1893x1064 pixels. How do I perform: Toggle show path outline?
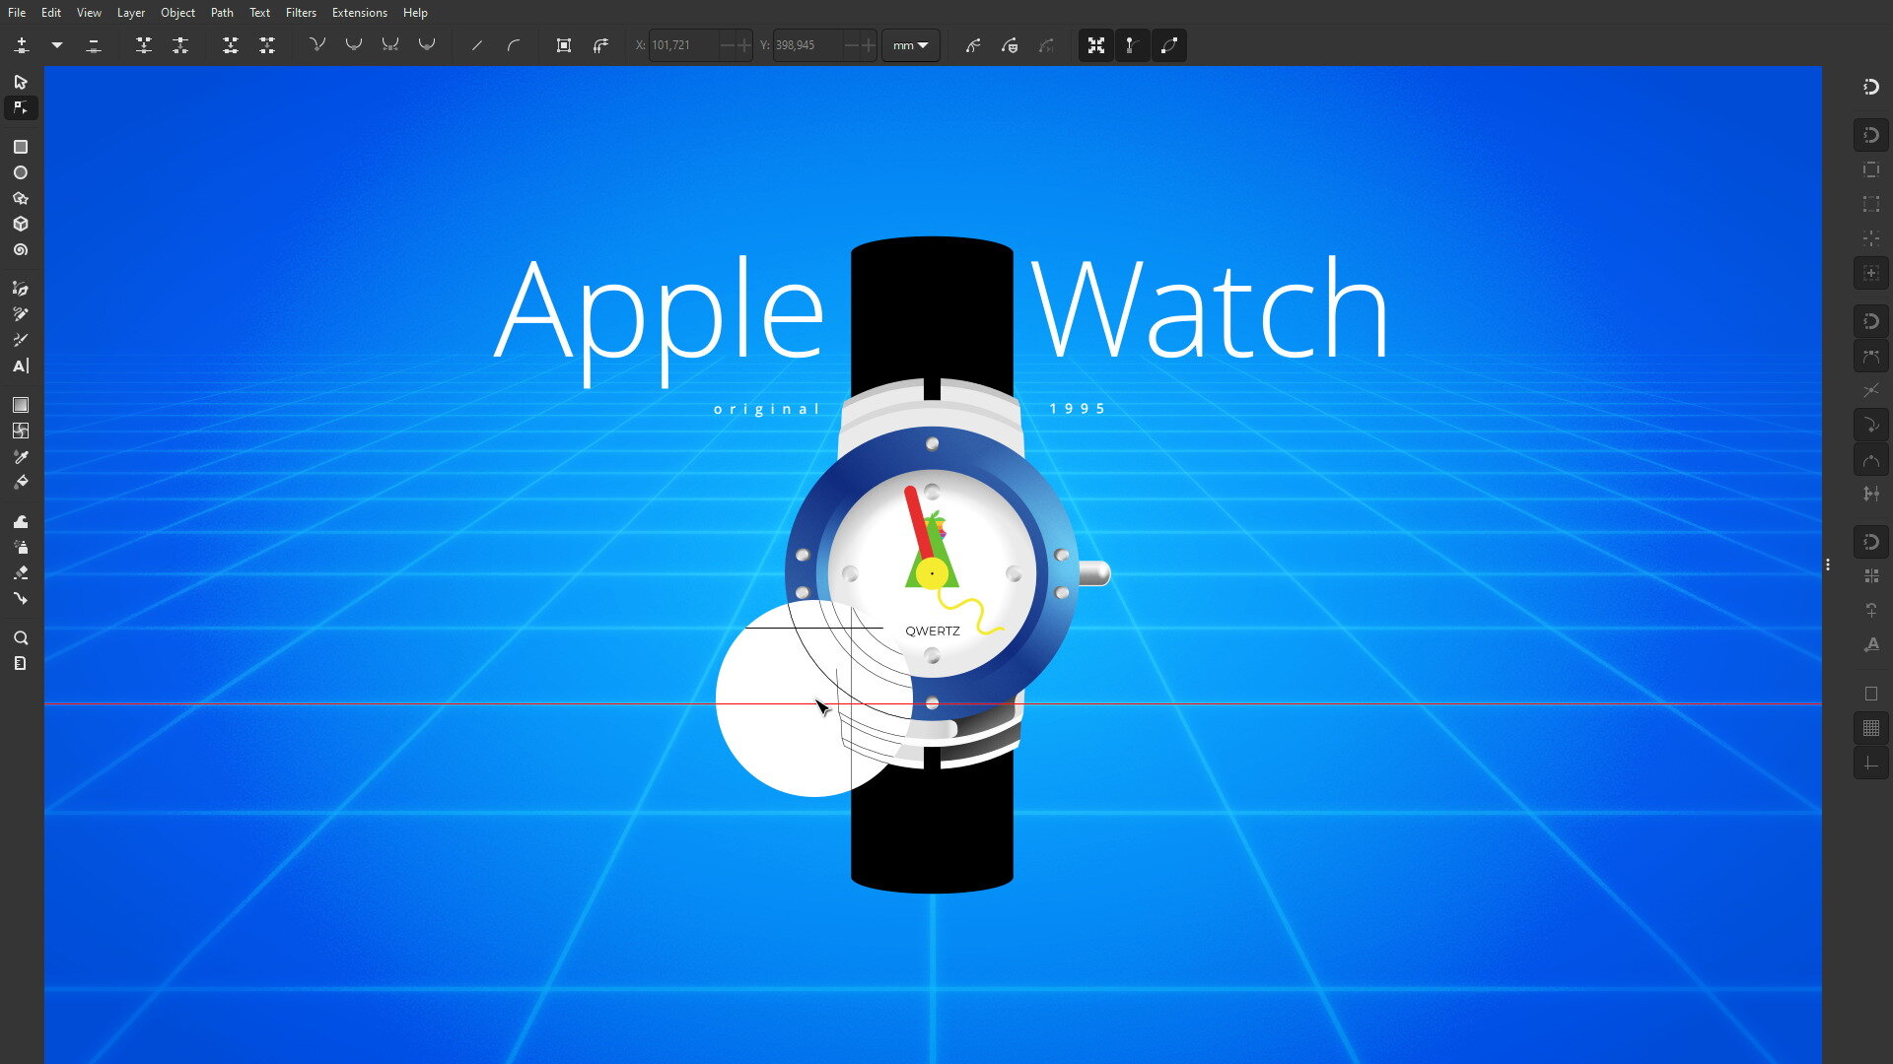[x=1169, y=45]
